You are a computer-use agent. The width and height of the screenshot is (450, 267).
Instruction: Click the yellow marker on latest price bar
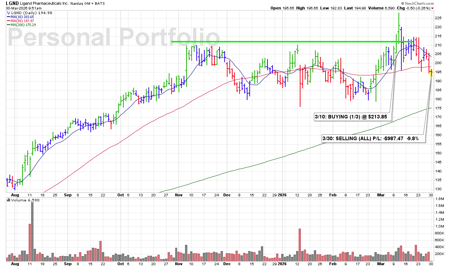[431, 71]
